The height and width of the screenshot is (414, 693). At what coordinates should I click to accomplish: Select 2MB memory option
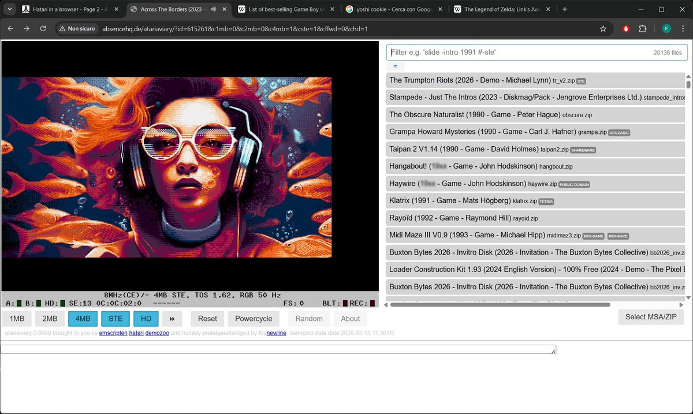50,319
